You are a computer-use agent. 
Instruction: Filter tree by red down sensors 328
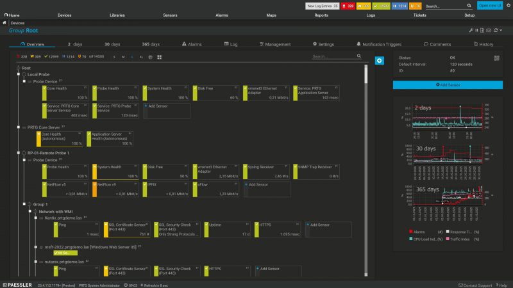click(22, 56)
